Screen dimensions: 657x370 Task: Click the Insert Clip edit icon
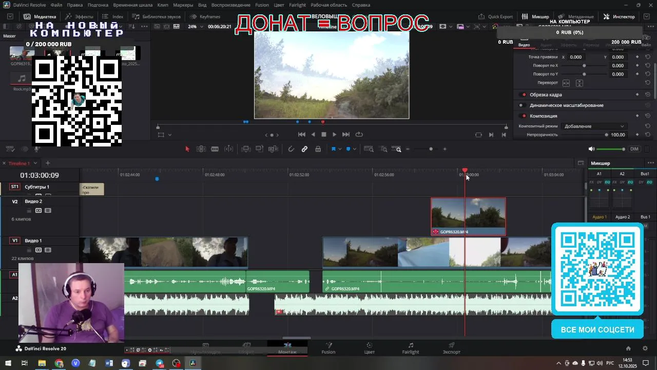pyautogui.click(x=246, y=149)
